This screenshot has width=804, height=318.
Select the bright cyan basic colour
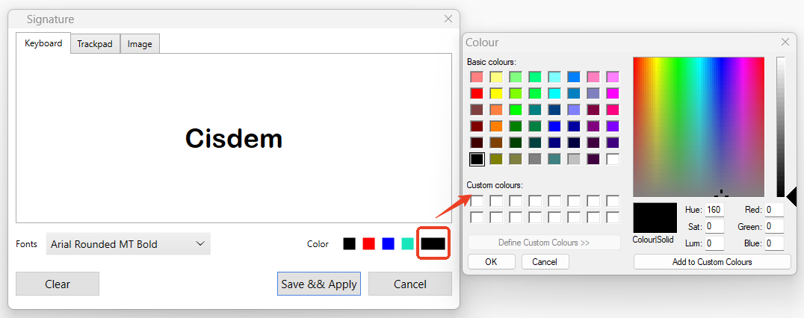554,93
